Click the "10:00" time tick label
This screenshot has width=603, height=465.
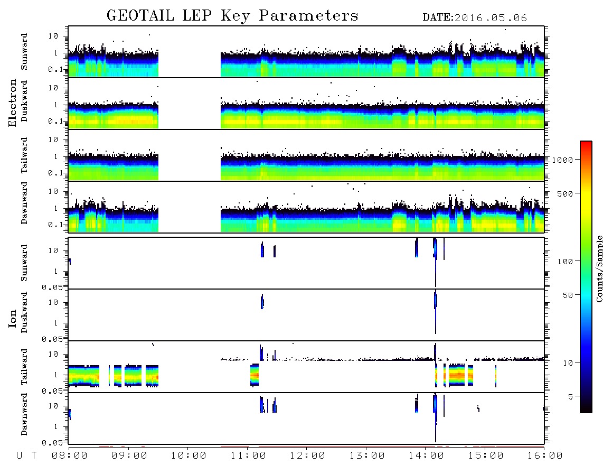pos(189,456)
